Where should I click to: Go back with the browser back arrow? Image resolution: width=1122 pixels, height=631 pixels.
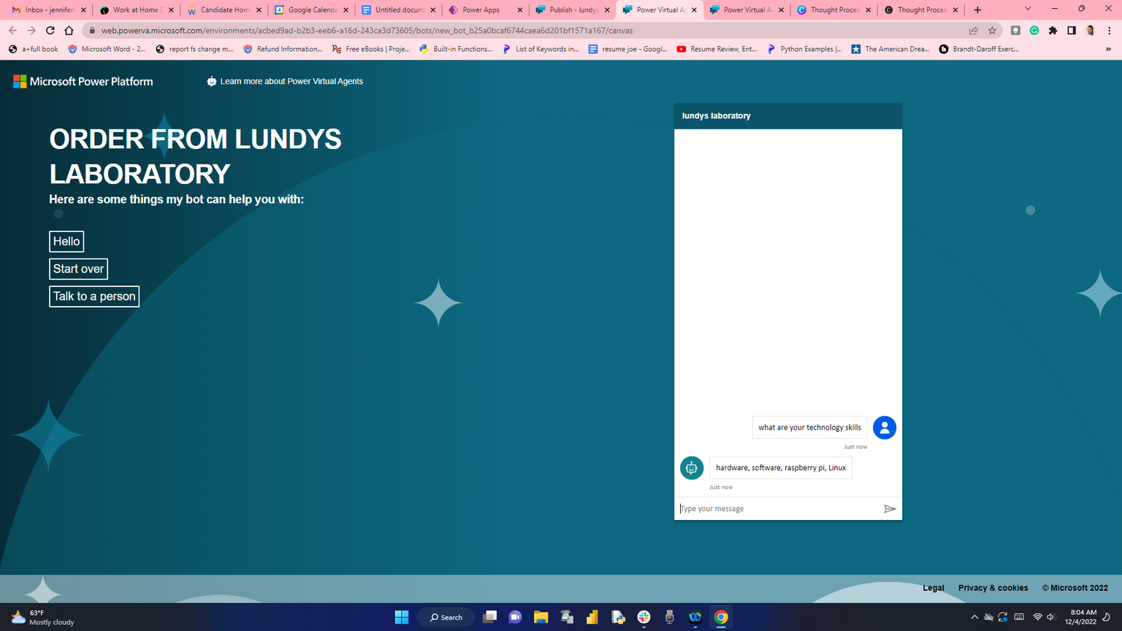coord(12,31)
